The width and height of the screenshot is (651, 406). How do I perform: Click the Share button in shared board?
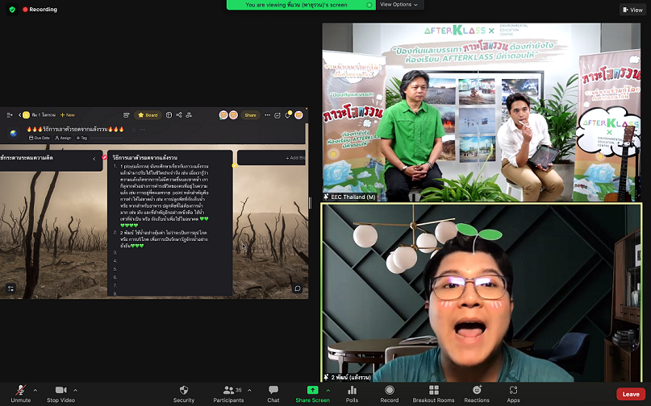[x=250, y=115]
